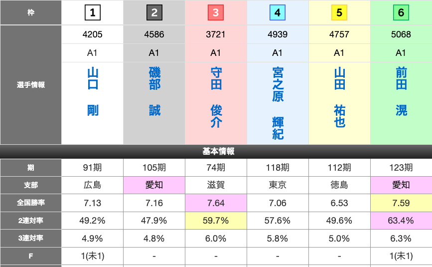This screenshot has width=432, height=267.
Task: Click the blue lane 4 number box
Action: point(278,12)
